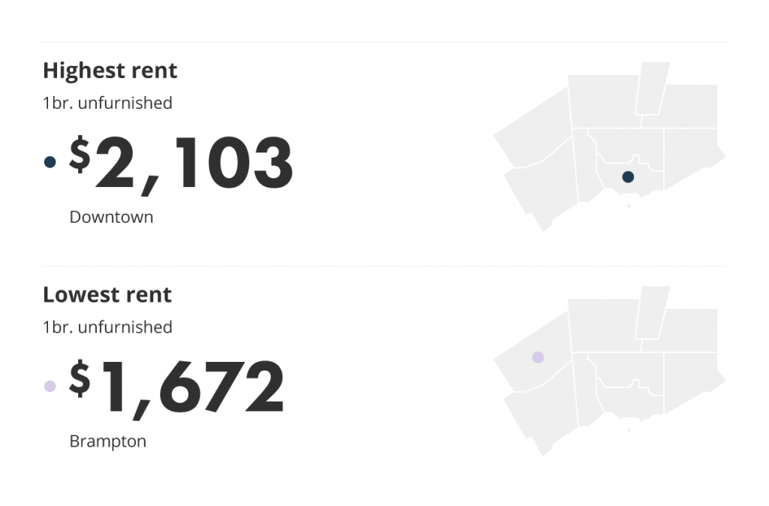769x506 pixels.
Task: Click the Lowest rent Toronto region map
Action: [609, 371]
